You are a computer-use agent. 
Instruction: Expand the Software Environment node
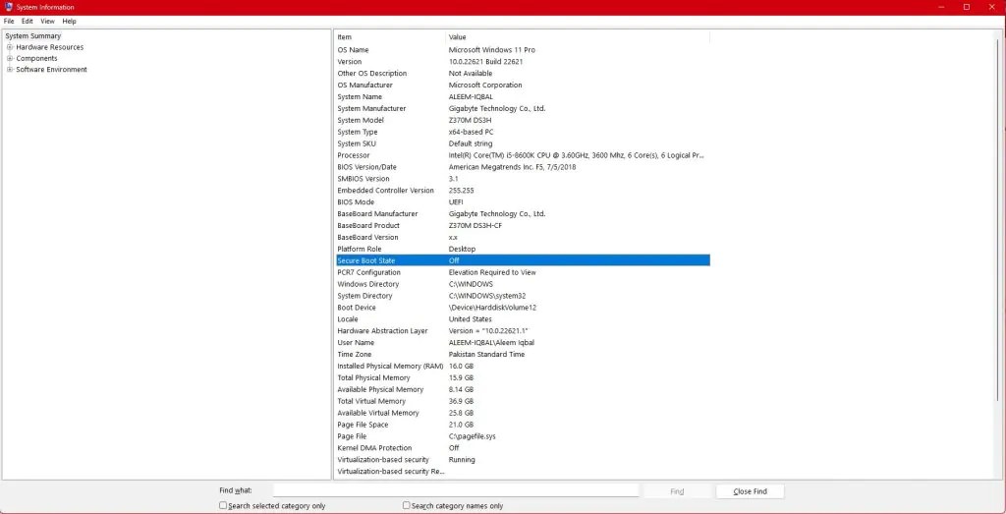click(x=10, y=70)
